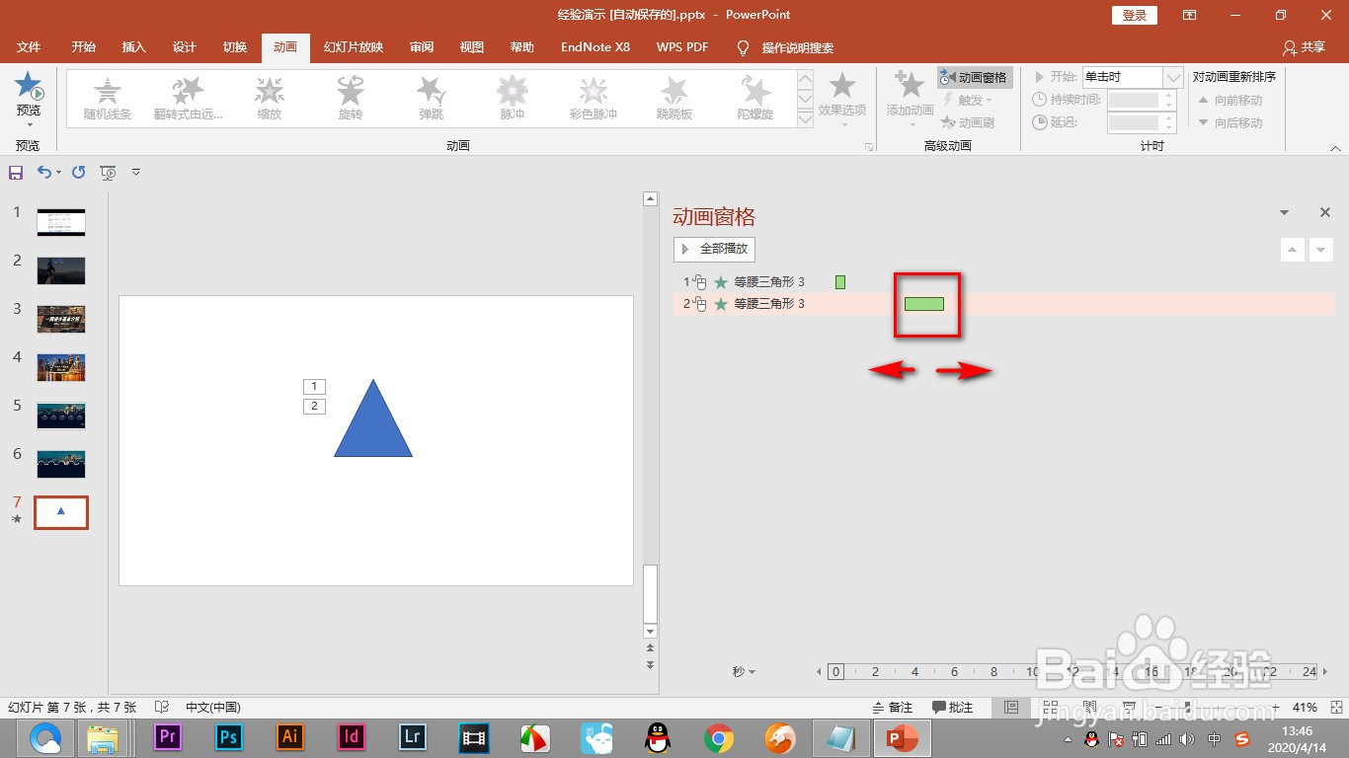1349x758 pixels.
Task: Save the presentation with the save icon
Action: 16,173
